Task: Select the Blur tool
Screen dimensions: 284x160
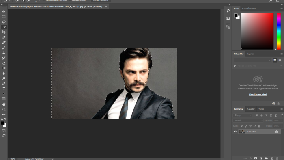Action: pos(4,74)
